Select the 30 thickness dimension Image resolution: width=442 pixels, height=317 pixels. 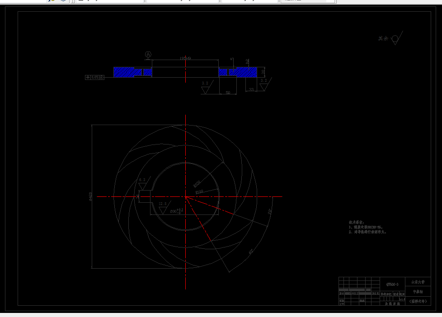(263, 72)
